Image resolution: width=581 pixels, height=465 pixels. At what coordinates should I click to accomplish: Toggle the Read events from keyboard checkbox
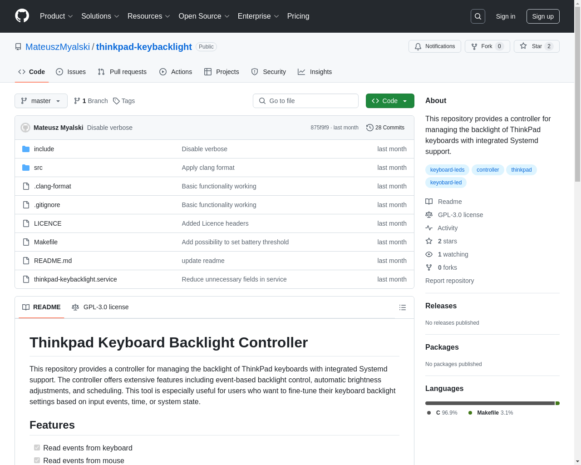click(37, 448)
